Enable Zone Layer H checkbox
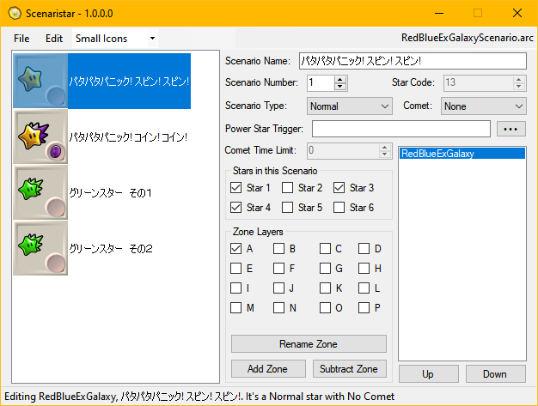Image resolution: width=538 pixels, height=406 pixels. point(364,269)
